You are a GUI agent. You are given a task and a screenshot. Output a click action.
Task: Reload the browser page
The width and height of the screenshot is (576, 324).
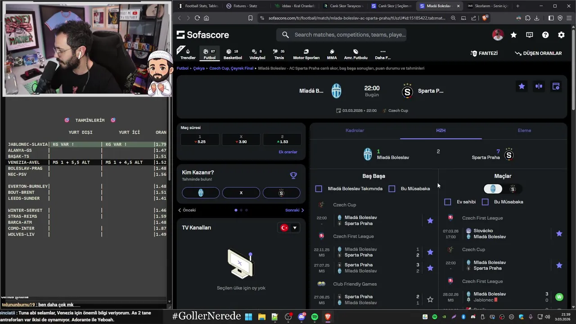pos(197,18)
